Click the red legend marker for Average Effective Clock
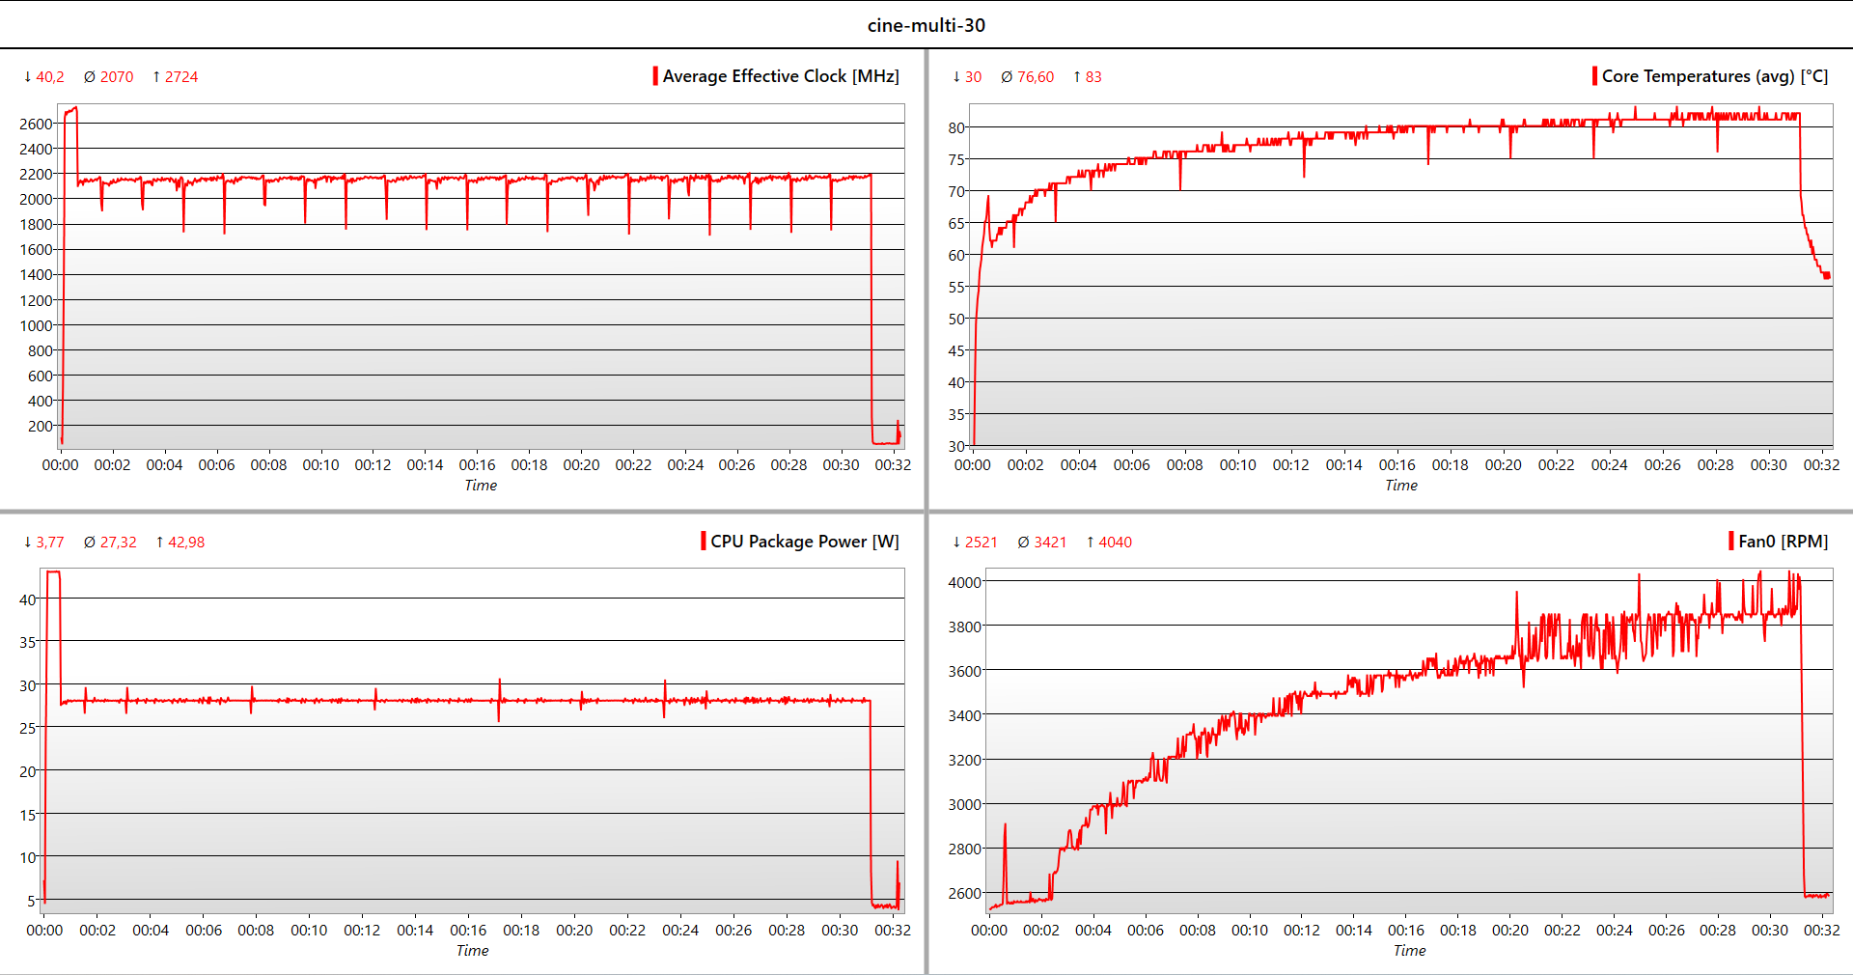 click(655, 75)
